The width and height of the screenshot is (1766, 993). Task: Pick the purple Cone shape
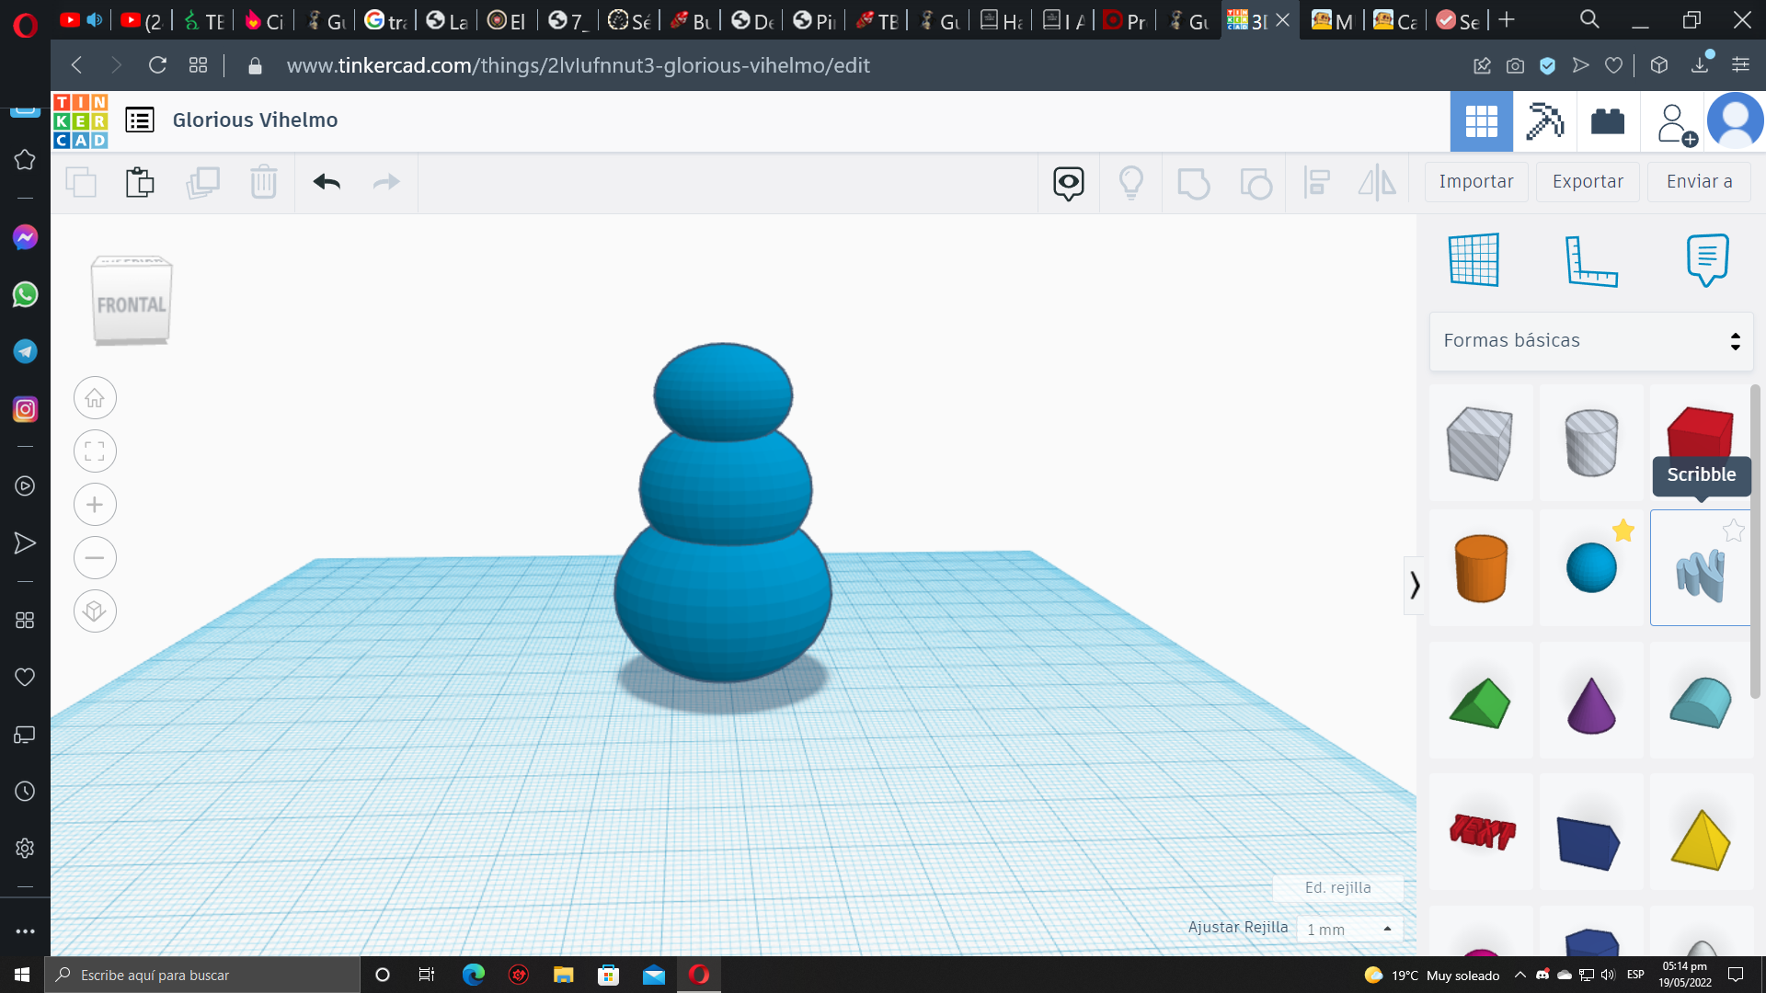[x=1591, y=703]
